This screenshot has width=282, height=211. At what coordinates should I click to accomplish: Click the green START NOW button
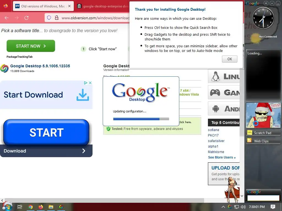[x=31, y=46]
